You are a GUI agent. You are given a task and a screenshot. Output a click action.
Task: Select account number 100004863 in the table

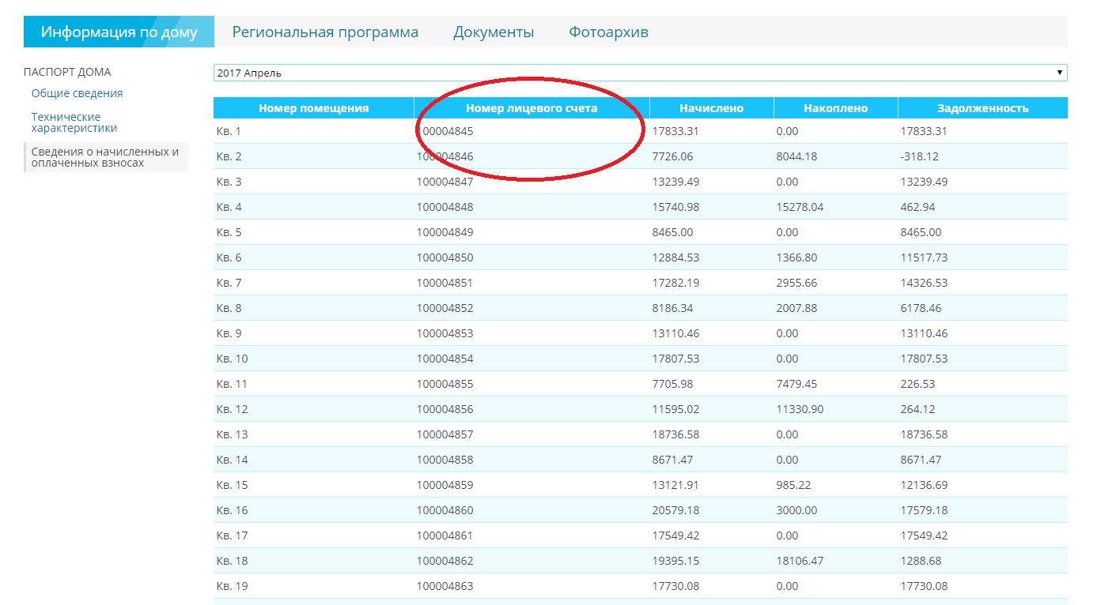pyautogui.click(x=445, y=586)
